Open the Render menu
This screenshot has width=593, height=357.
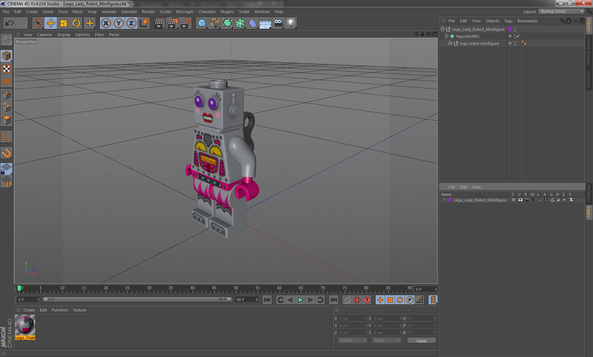pyautogui.click(x=148, y=12)
